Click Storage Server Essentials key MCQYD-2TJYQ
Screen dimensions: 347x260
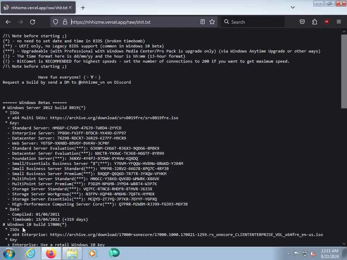tap(122, 199)
